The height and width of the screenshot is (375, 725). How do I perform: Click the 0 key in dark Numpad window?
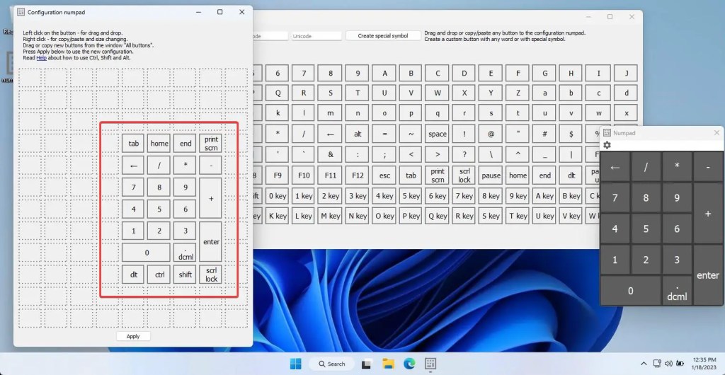coord(631,291)
